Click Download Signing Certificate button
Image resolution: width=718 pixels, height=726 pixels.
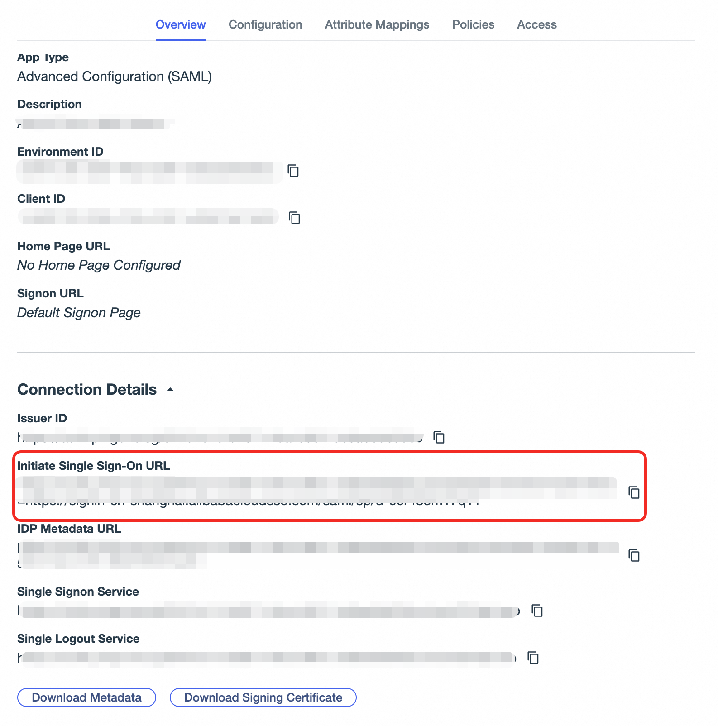(263, 697)
